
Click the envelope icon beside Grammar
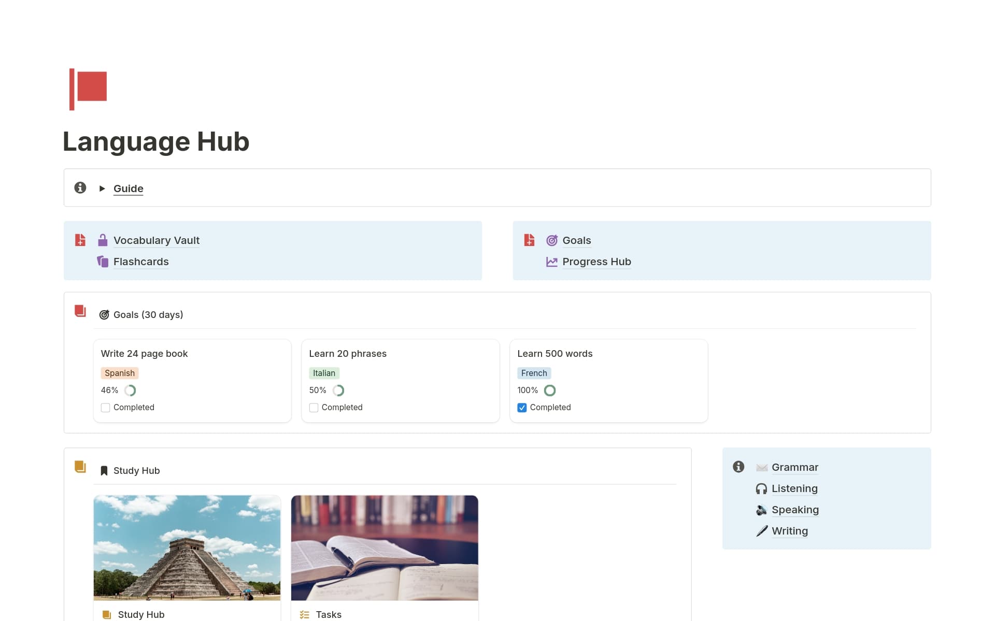761,467
